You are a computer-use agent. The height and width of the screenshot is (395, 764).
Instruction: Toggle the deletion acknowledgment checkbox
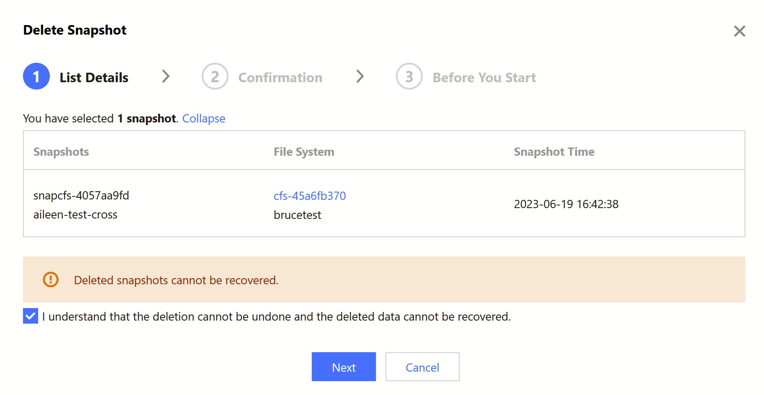pos(31,316)
